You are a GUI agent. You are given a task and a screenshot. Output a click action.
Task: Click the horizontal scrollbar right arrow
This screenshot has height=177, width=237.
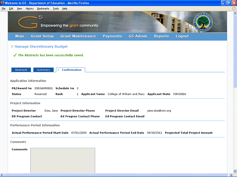click(231, 175)
